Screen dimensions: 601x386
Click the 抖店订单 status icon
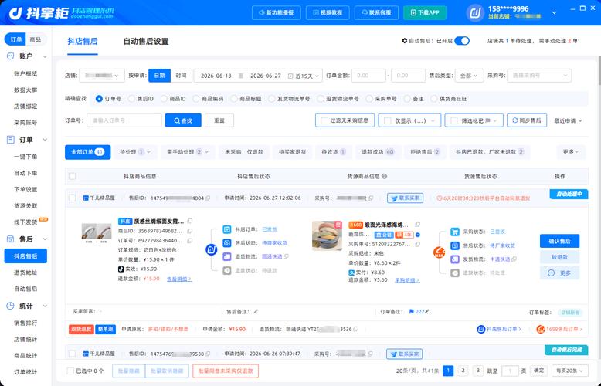tap(227, 229)
